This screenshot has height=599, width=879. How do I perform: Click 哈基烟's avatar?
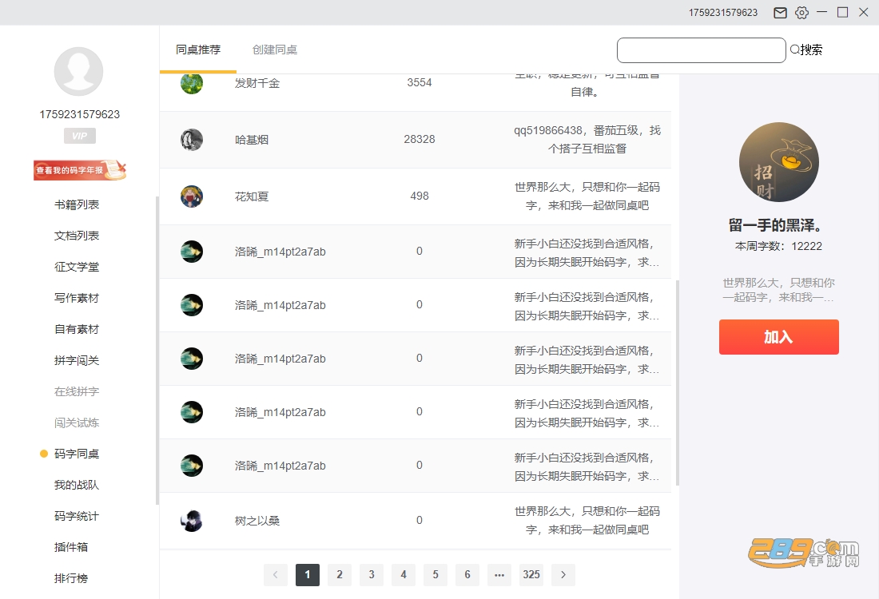[192, 140]
